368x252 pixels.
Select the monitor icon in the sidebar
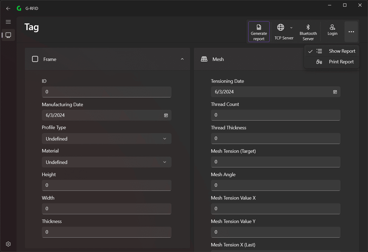[8, 35]
